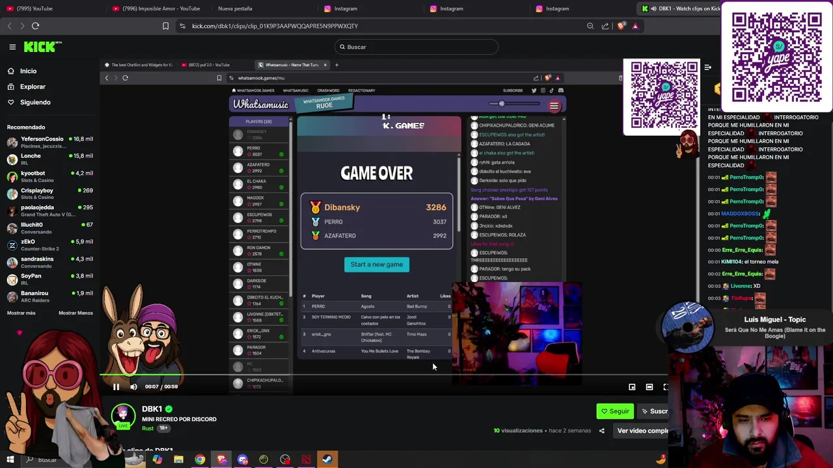Bookmark the page via the address bar icon

[165, 26]
